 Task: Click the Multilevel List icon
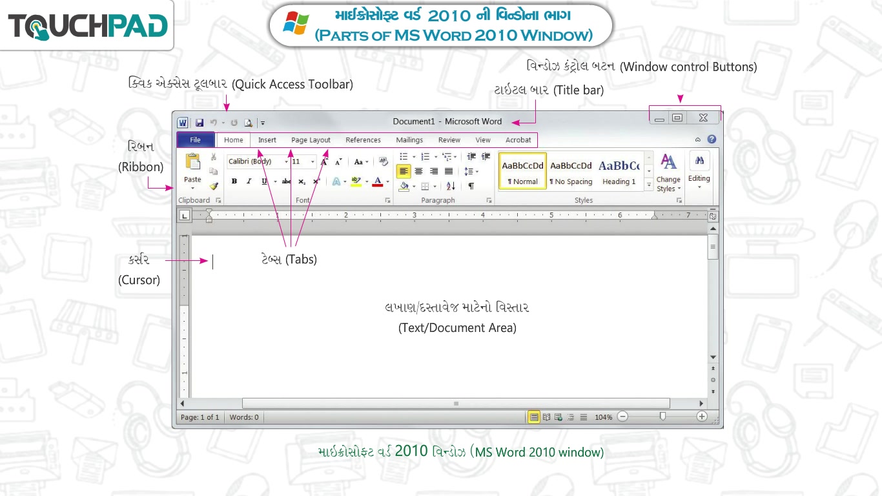(447, 156)
